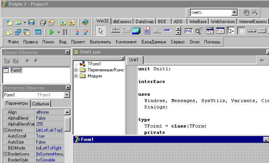Open the Выполнить menu
The width and height of the screenshot is (269, 163).
pos(100,42)
